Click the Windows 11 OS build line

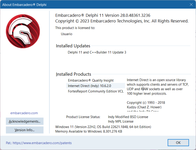pos(103,127)
